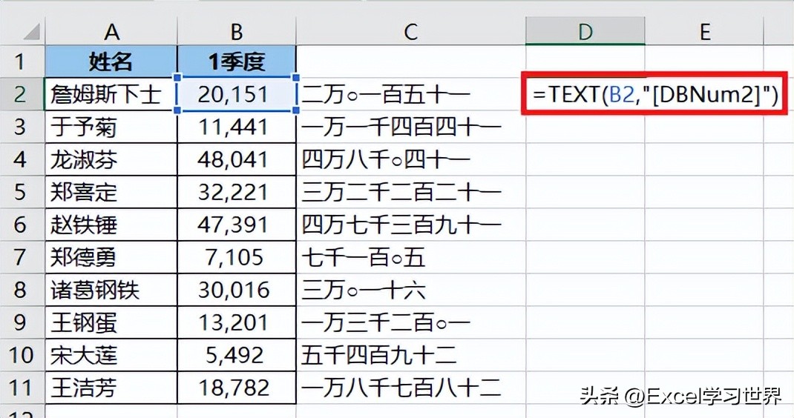Select row 1 header
794x418 pixels.
point(22,62)
